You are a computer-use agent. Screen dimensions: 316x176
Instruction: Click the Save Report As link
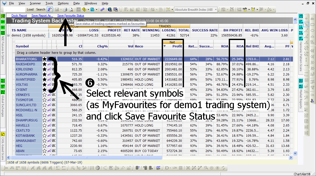click(42, 16)
